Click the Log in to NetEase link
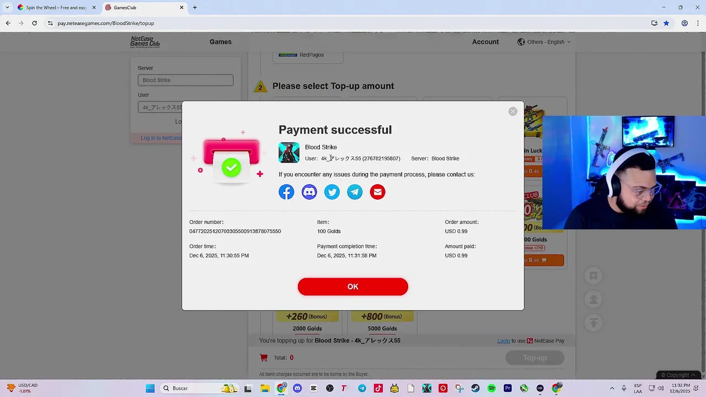 (x=161, y=138)
